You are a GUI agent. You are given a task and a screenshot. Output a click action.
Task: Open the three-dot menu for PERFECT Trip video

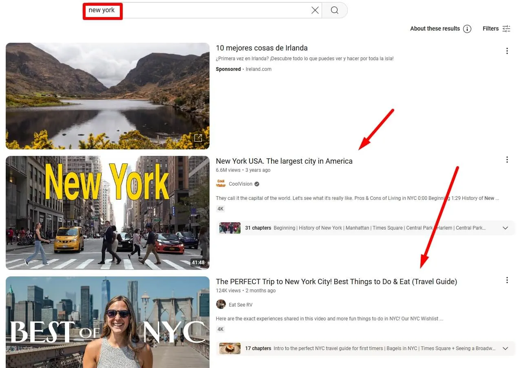pyautogui.click(x=507, y=280)
